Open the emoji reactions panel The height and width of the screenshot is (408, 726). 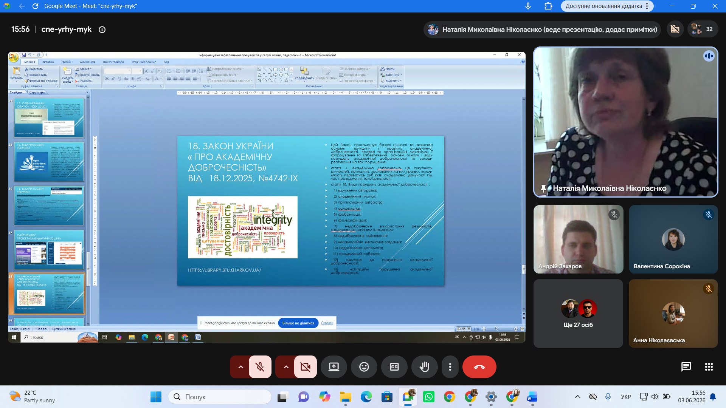click(x=364, y=367)
